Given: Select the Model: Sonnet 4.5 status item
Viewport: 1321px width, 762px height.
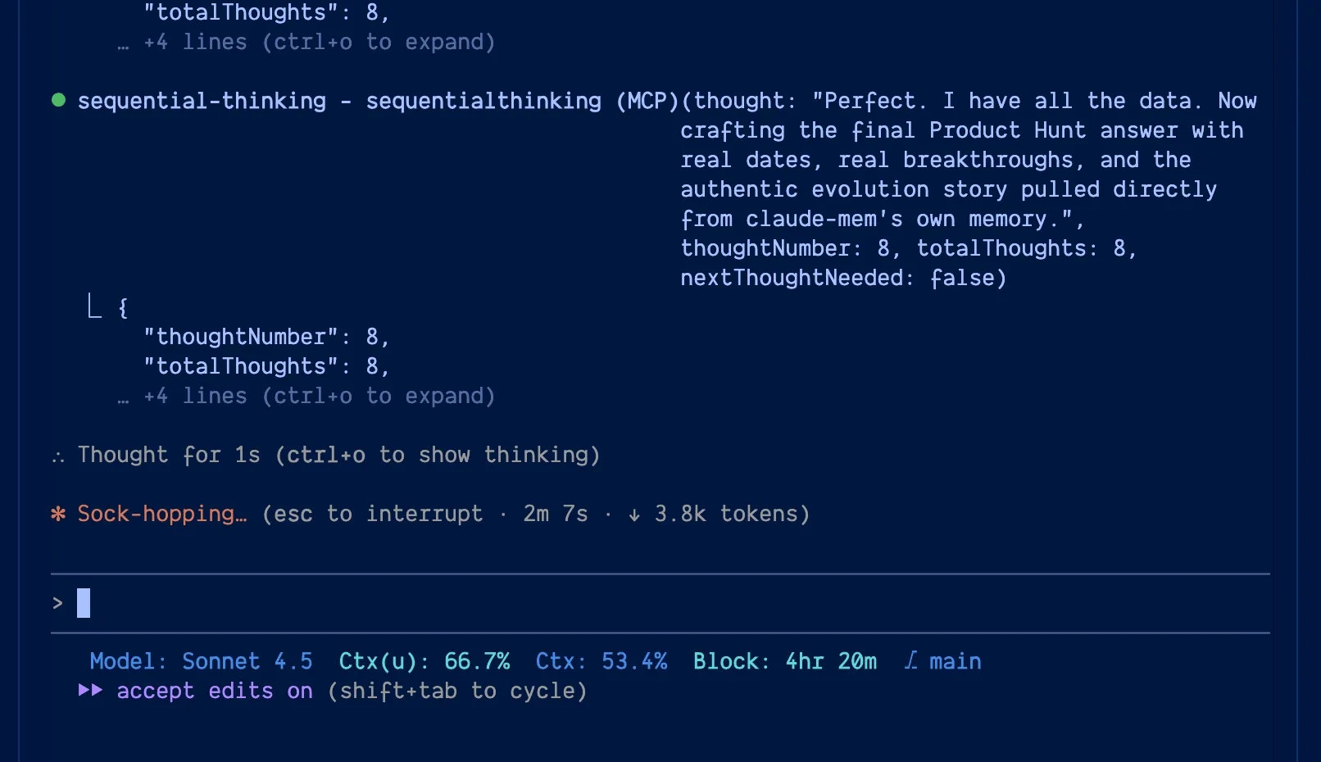Looking at the screenshot, I should (201, 661).
